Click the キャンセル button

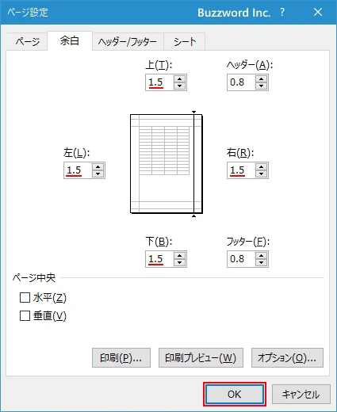(x=301, y=395)
